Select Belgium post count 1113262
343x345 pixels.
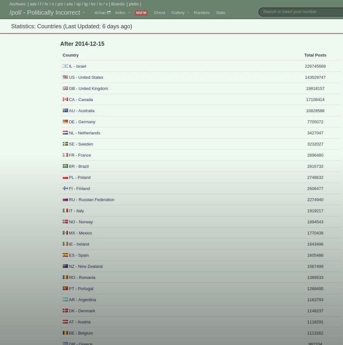[315, 333]
